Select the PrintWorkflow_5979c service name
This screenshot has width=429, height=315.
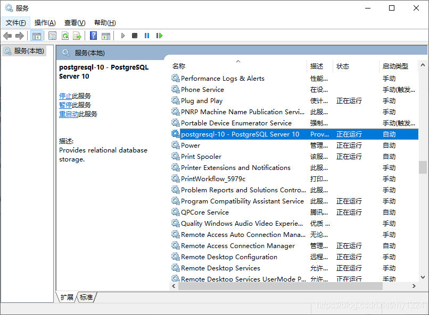coord(213,179)
